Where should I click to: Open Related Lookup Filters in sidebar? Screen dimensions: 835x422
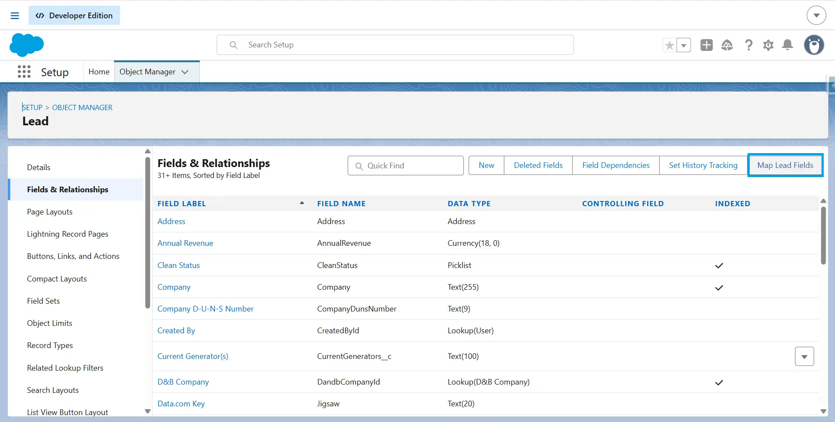65,368
